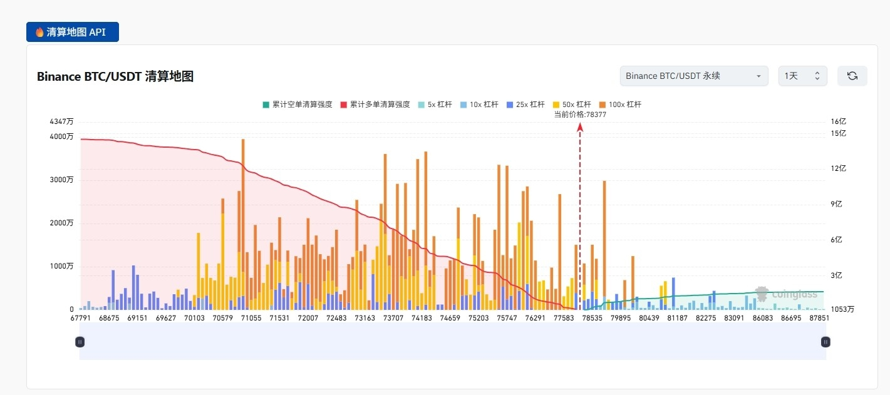This screenshot has height=395, width=890.
Task: Click the 当前价格:78377 label
Action: [580, 115]
